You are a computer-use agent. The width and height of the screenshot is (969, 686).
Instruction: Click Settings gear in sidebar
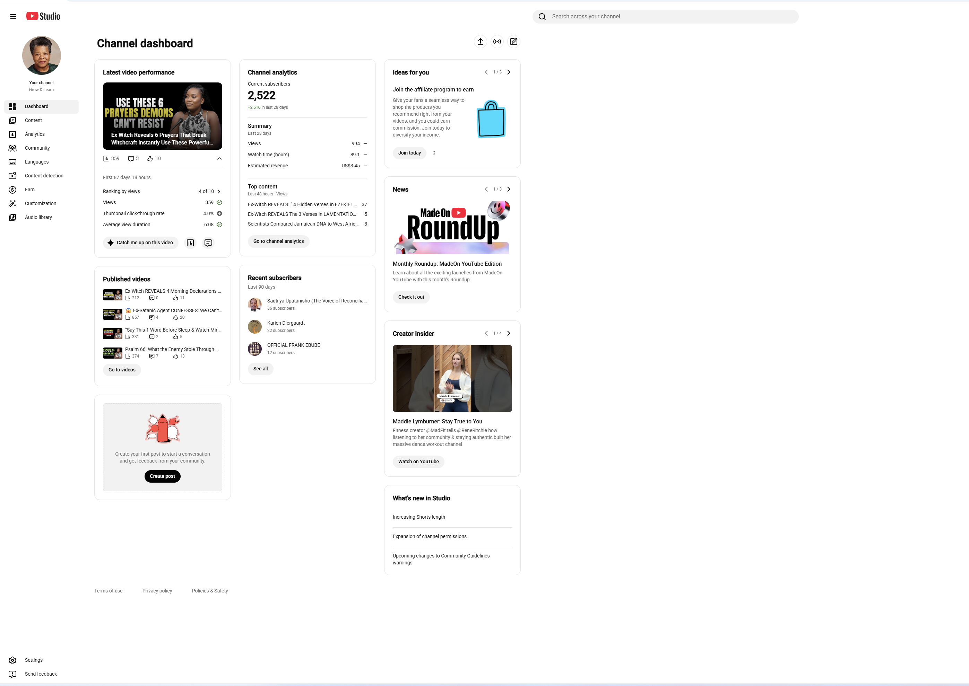(x=13, y=660)
